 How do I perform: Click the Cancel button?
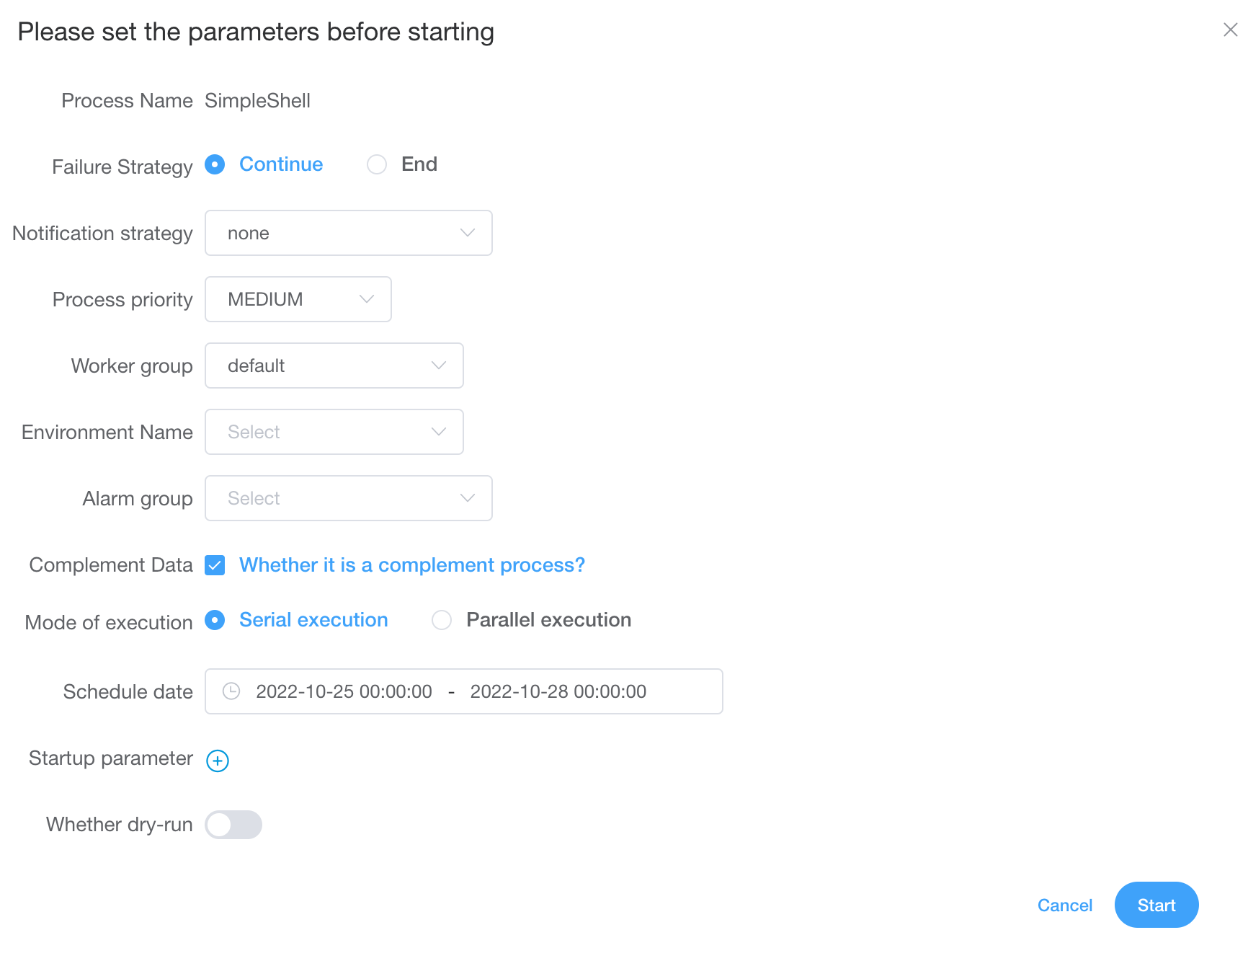1065,905
